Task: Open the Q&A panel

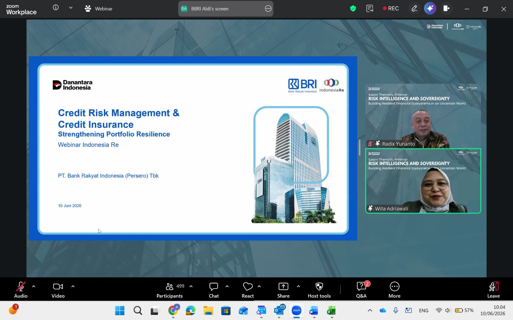Action: (362, 290)
